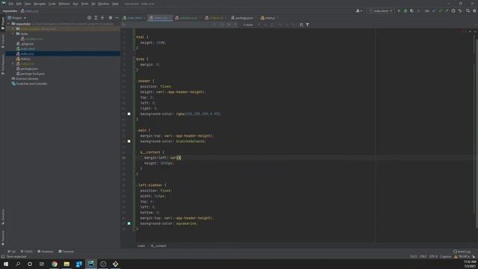478x269 pixels.
Task: Fold the html rule block
Action: coord(134,37)
